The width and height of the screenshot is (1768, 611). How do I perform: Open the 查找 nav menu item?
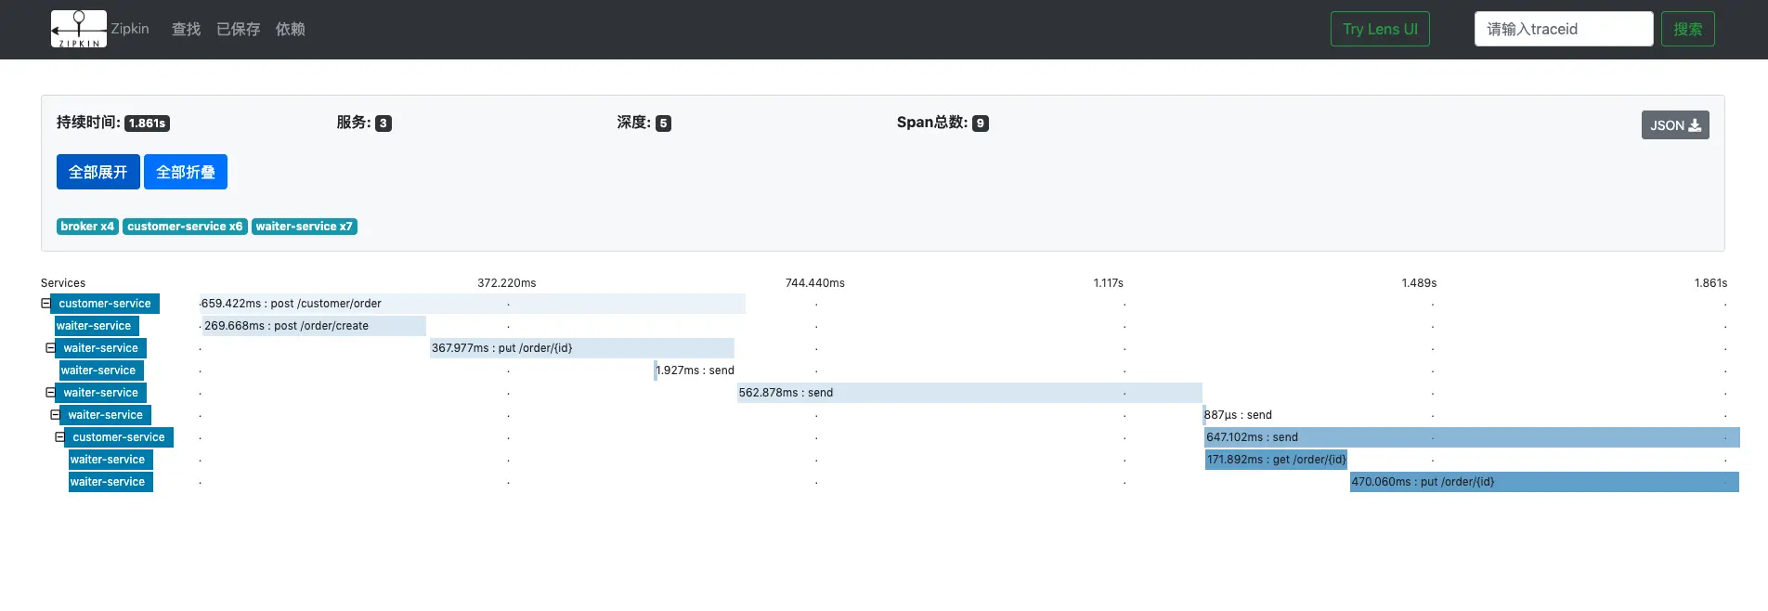point(186,29)
